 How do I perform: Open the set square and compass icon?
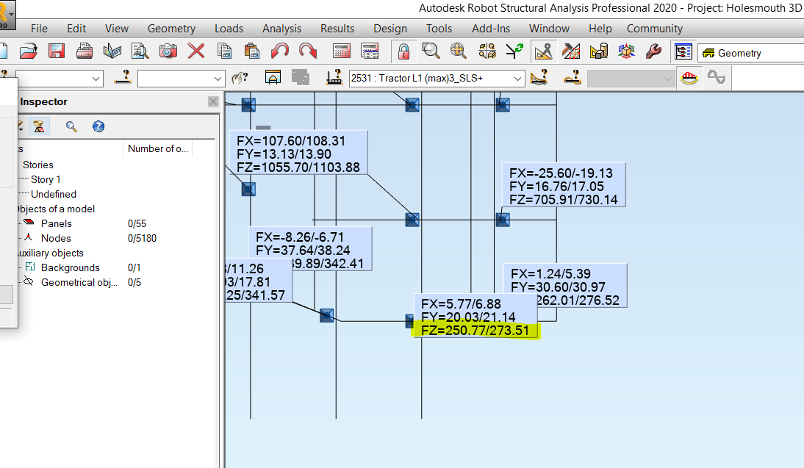click(x=544, y=51)
